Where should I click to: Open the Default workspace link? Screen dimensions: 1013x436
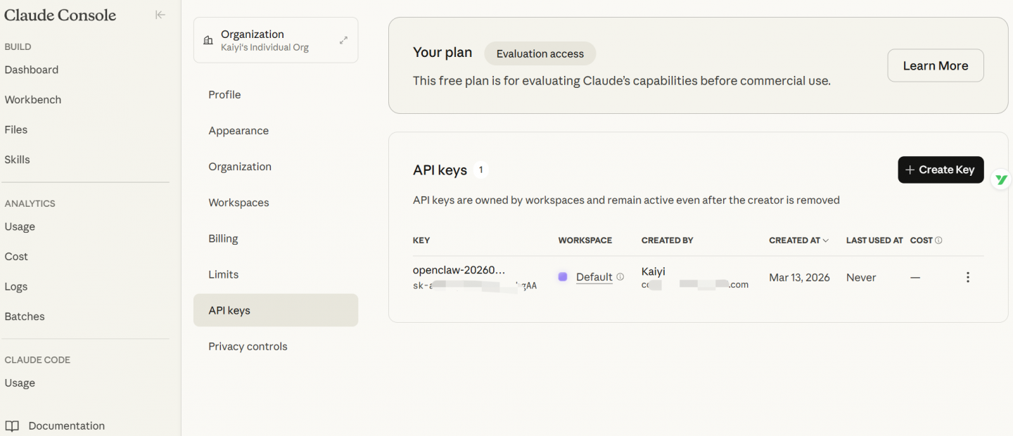(594, 277)
